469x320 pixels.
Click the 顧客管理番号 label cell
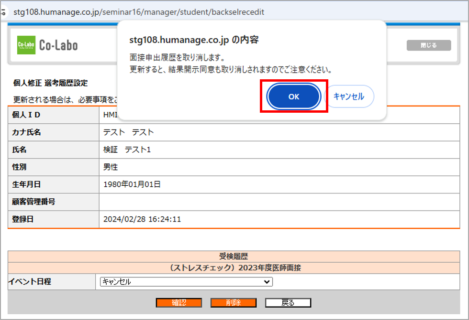[53, 202]
